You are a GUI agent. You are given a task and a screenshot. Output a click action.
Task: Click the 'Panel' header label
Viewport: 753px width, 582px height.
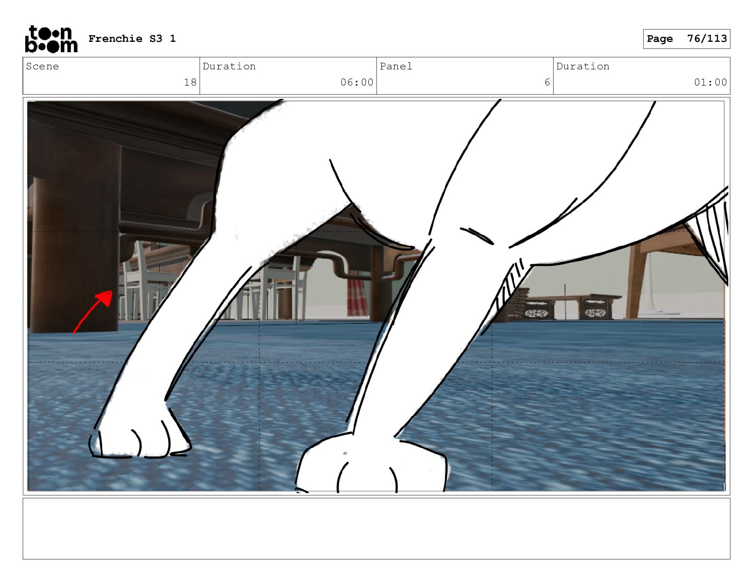(396, 66)
